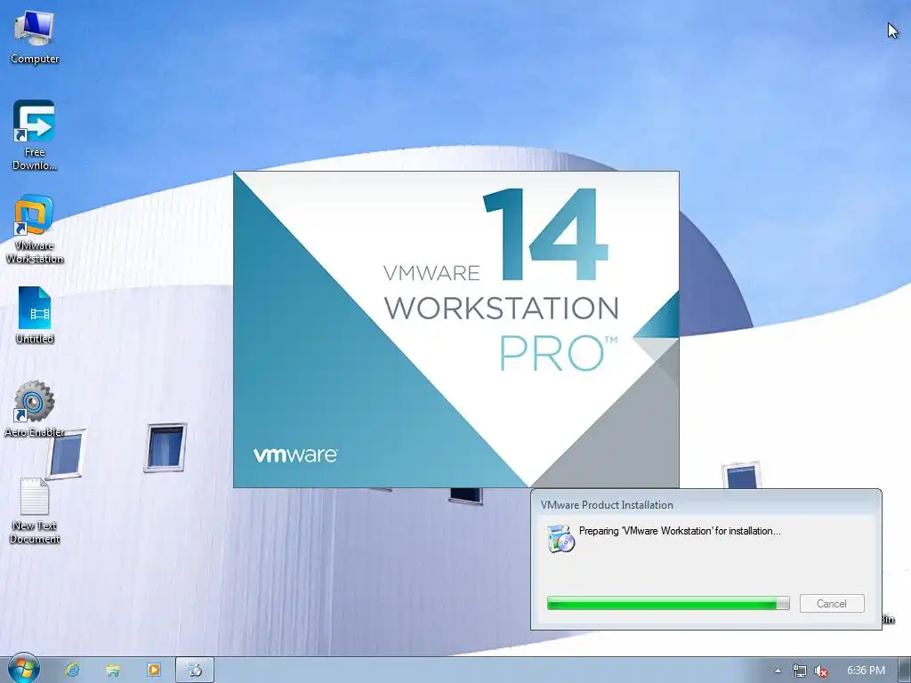Open the network status tray icon
Screen dimensions: 911x683
pos(800,671)
